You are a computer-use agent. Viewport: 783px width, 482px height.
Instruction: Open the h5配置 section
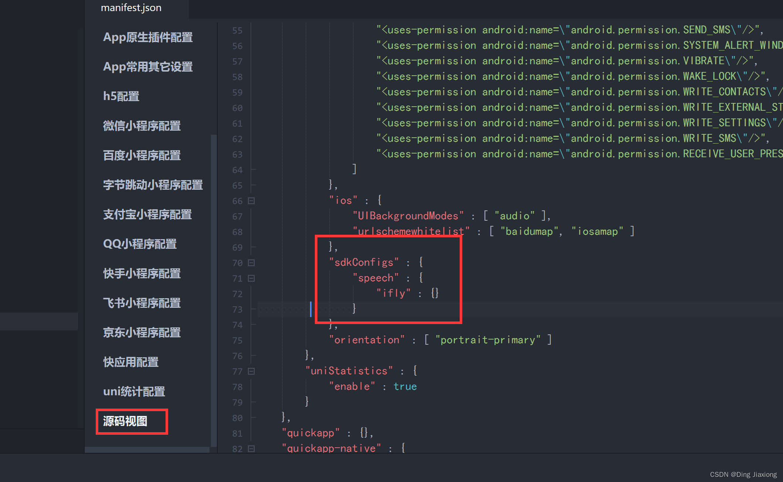[121, 96]
